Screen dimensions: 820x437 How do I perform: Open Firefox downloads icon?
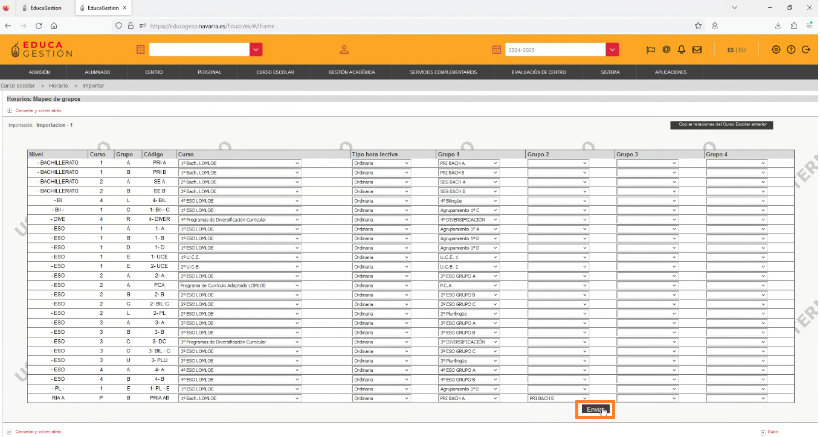[778, 26]
